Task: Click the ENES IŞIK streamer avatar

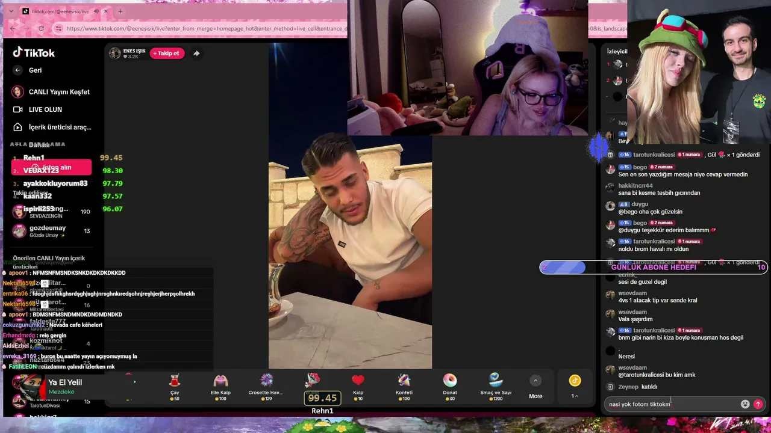Action: (x=114, y=53)
